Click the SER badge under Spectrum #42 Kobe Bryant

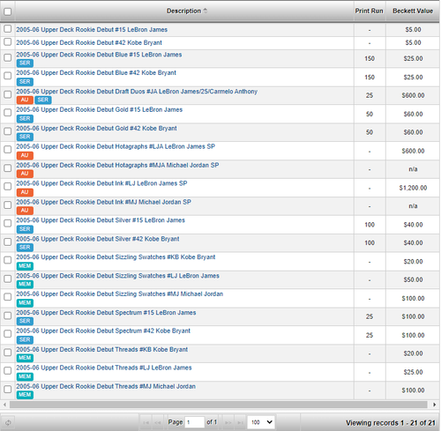(25, 339)
